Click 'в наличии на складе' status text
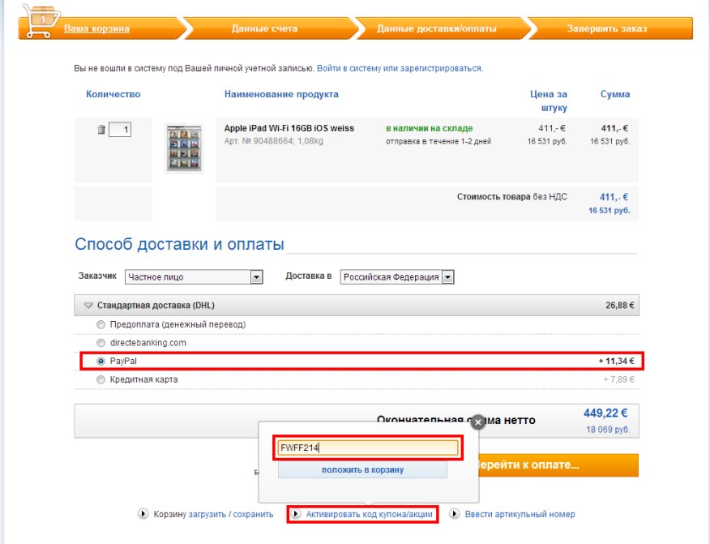Viewport: 710px width, 544px height. tap(430, 128)
